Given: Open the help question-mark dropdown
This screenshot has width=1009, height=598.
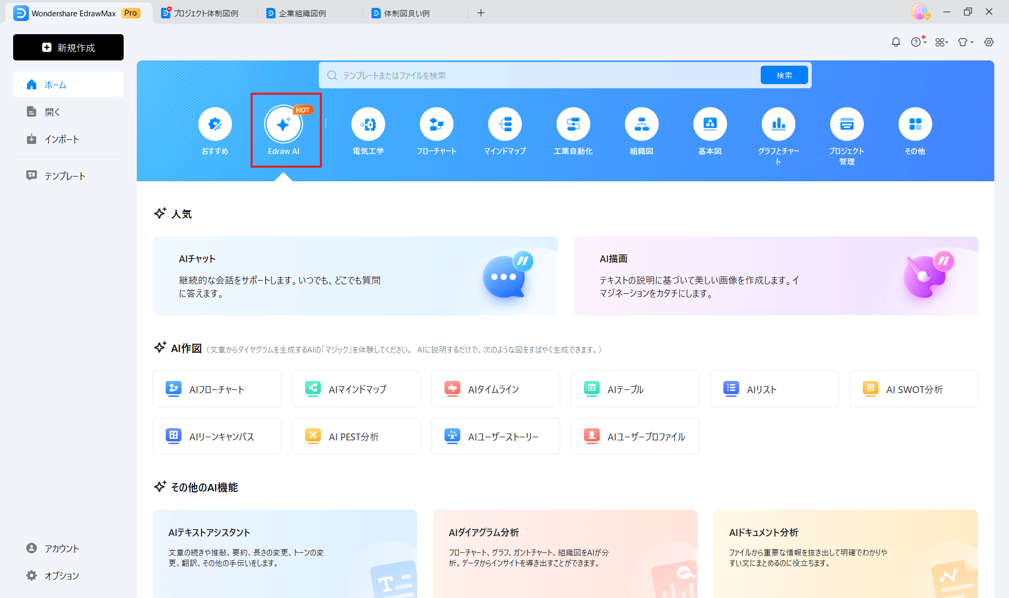Looking at the screenshot, I should click(x=918, y=42).
